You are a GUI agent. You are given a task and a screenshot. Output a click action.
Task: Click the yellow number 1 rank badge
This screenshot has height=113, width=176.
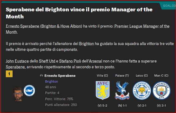[9, 74]
